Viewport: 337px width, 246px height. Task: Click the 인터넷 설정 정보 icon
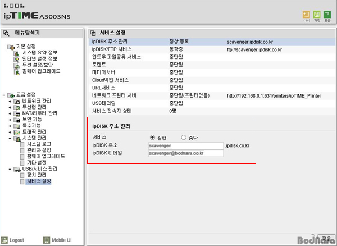pos(16,60)
